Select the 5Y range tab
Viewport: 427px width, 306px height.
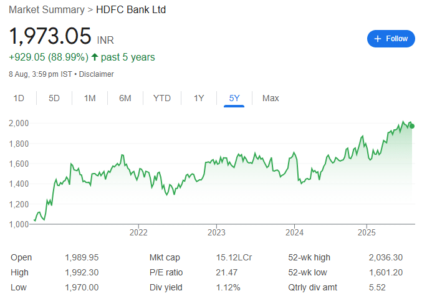(234, 98)
